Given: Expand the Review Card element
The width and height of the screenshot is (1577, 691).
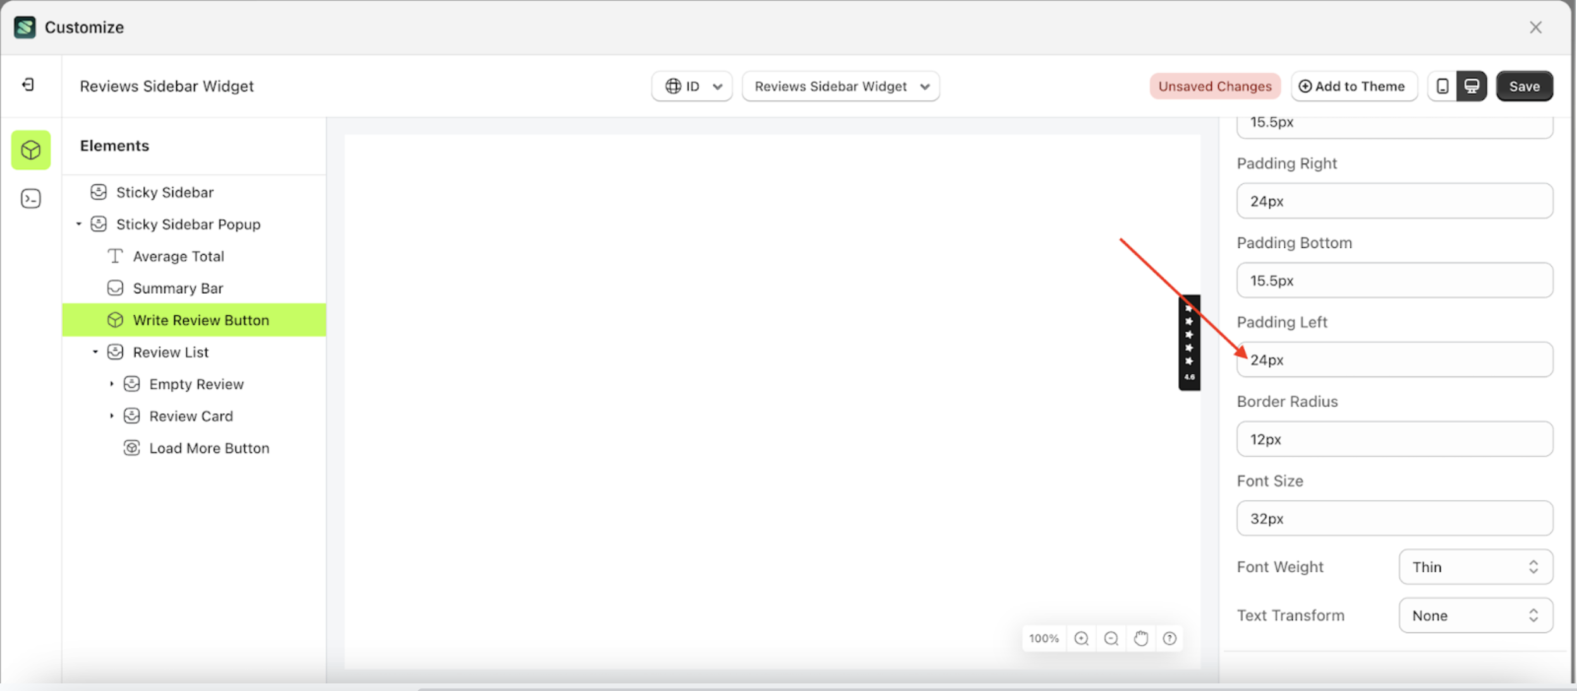Looking at the screenshot, I should pos(112,416).
